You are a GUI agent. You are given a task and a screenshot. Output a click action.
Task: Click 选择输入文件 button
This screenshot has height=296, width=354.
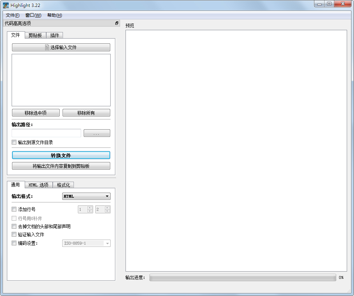[61, 47]
